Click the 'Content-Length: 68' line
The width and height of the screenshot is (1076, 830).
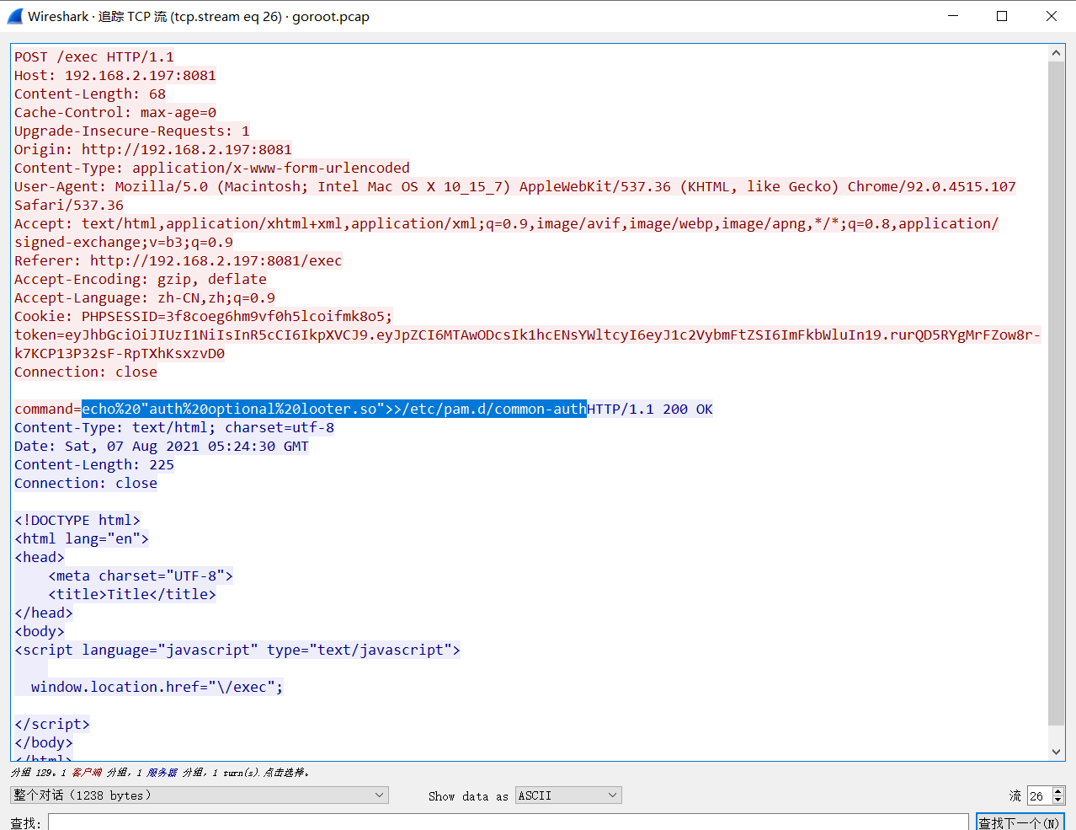coord(90,94)
